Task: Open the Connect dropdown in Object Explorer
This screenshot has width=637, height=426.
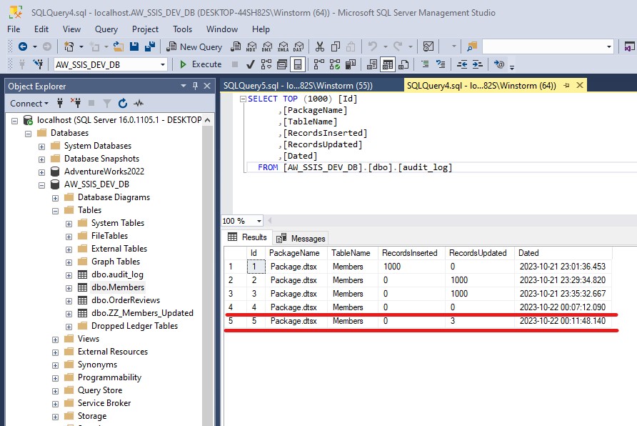Action: point(29,103)
